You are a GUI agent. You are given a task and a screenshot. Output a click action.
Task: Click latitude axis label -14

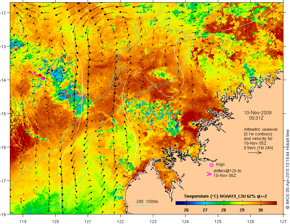tap(3, 80)
